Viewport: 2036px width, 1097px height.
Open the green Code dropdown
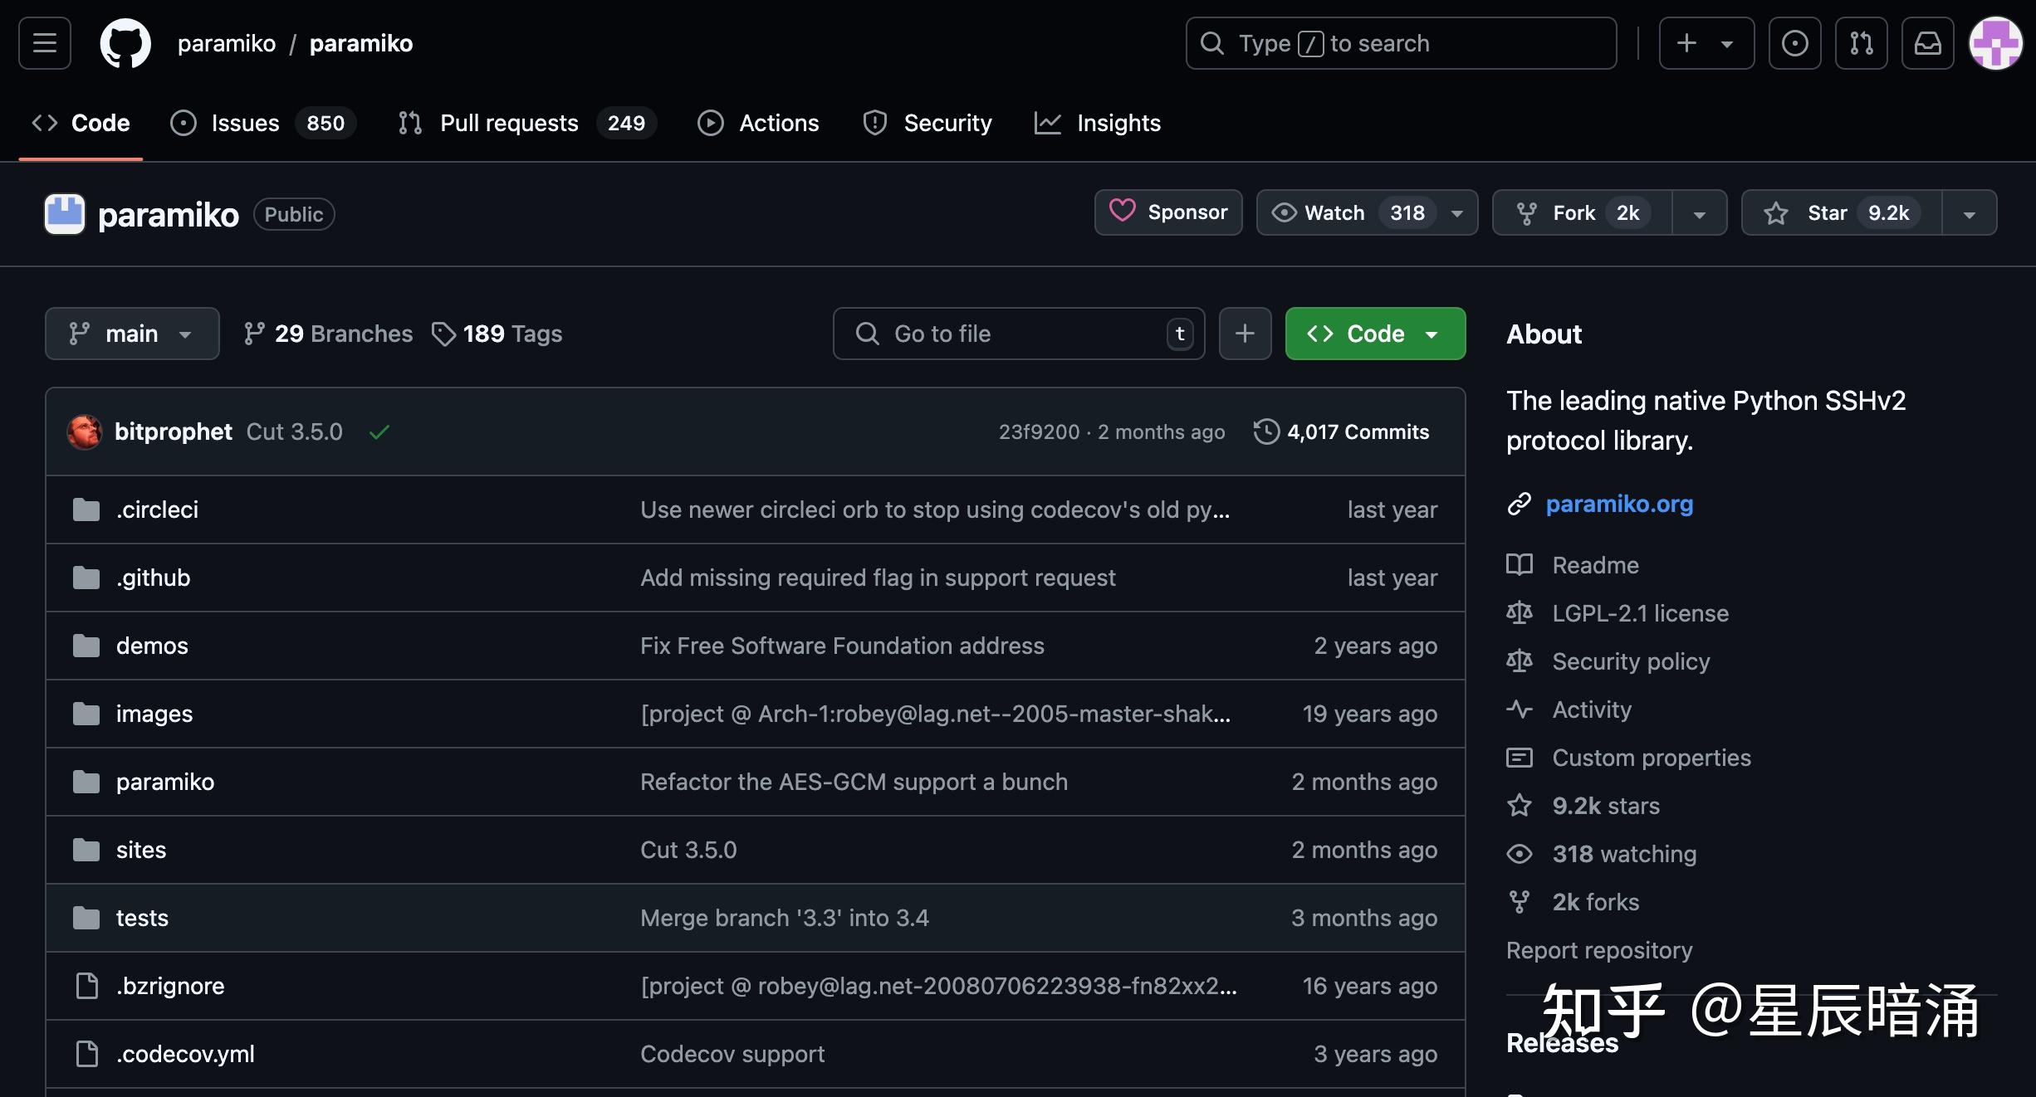[x=1375, y=334]
